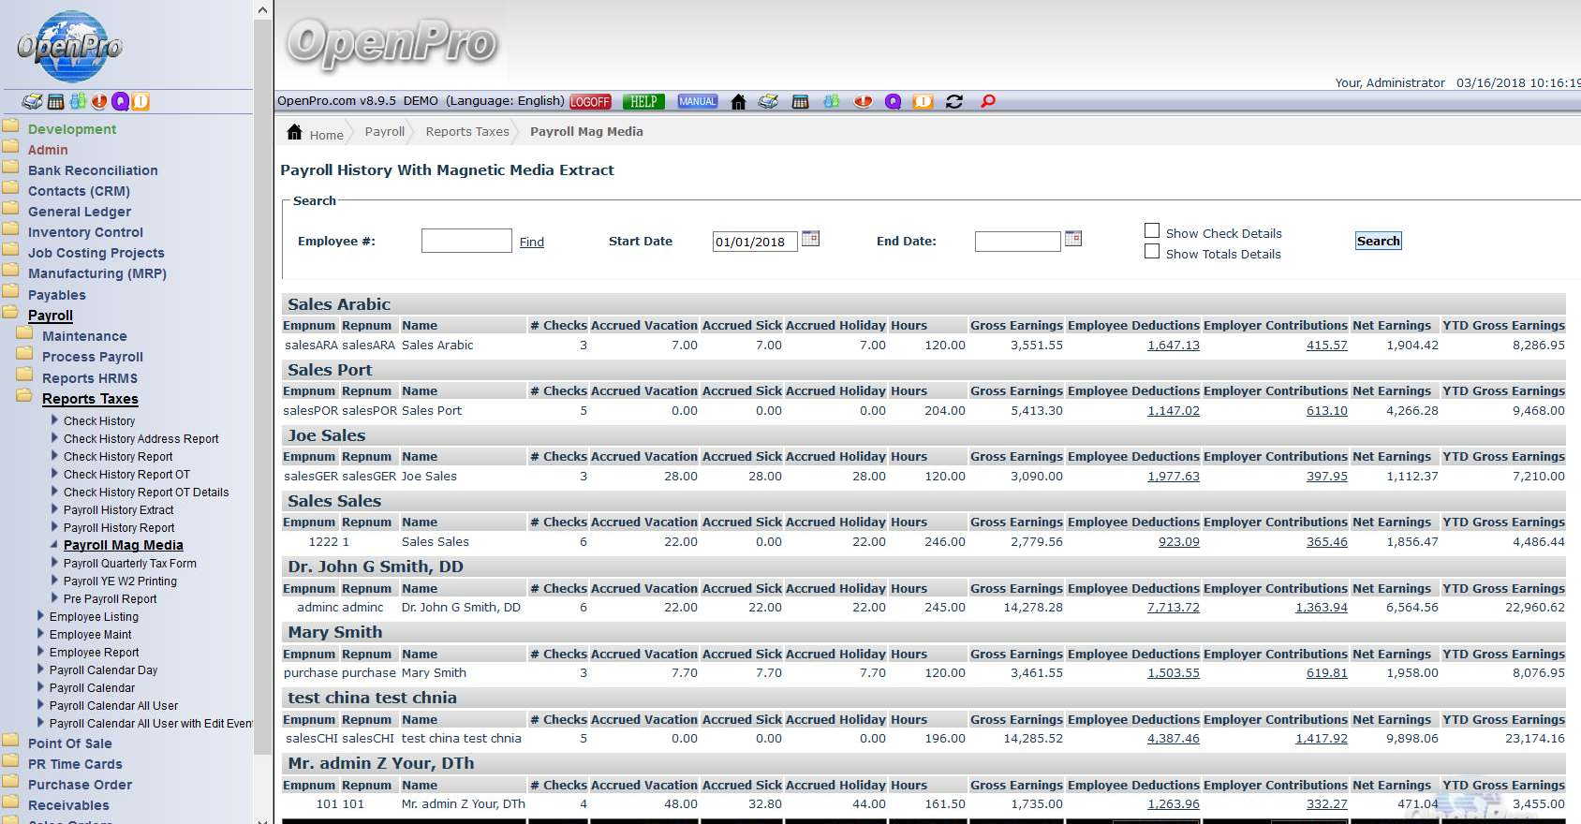
Task: Open the blue MANUAL icon
Action: pyautogui.click(x=697, y=101)
